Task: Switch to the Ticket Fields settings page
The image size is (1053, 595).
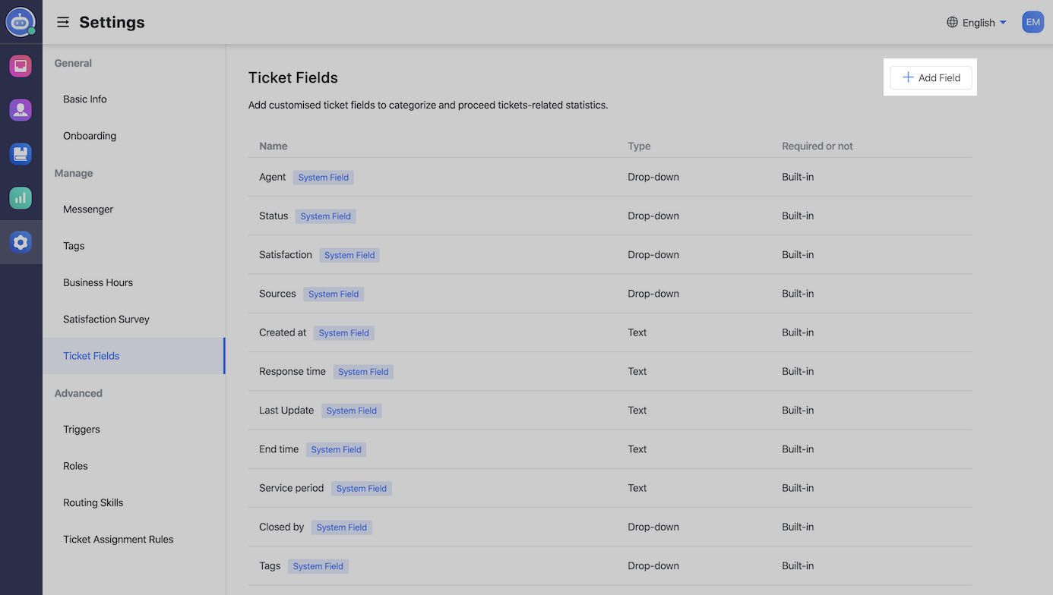Action: coord(90,355)
